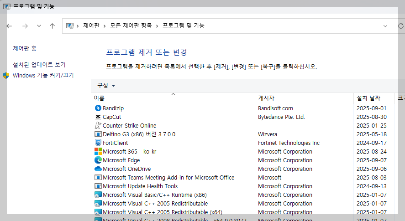Select the Bandizip entry
Image resolution: width=405 pixels, height=221 pixels.
113,108
